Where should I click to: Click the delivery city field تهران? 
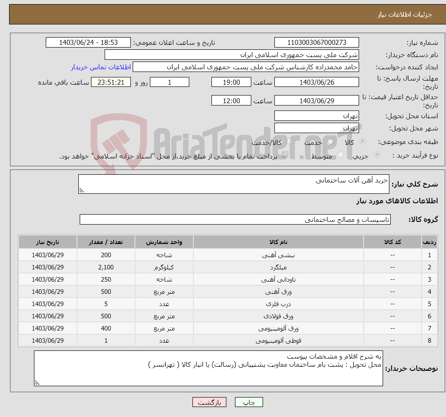click(317, 128)
